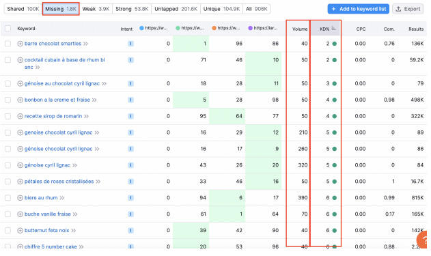
Task: Check the box for recette sirop de romarin
Action: click(8, 116)
